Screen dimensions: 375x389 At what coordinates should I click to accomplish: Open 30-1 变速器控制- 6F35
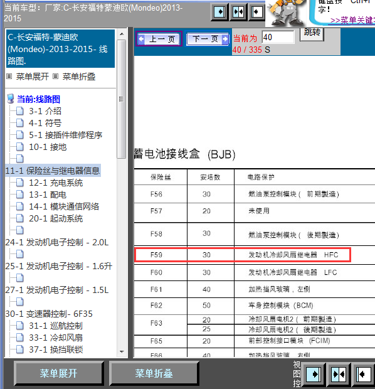click(x=49, y=314)
